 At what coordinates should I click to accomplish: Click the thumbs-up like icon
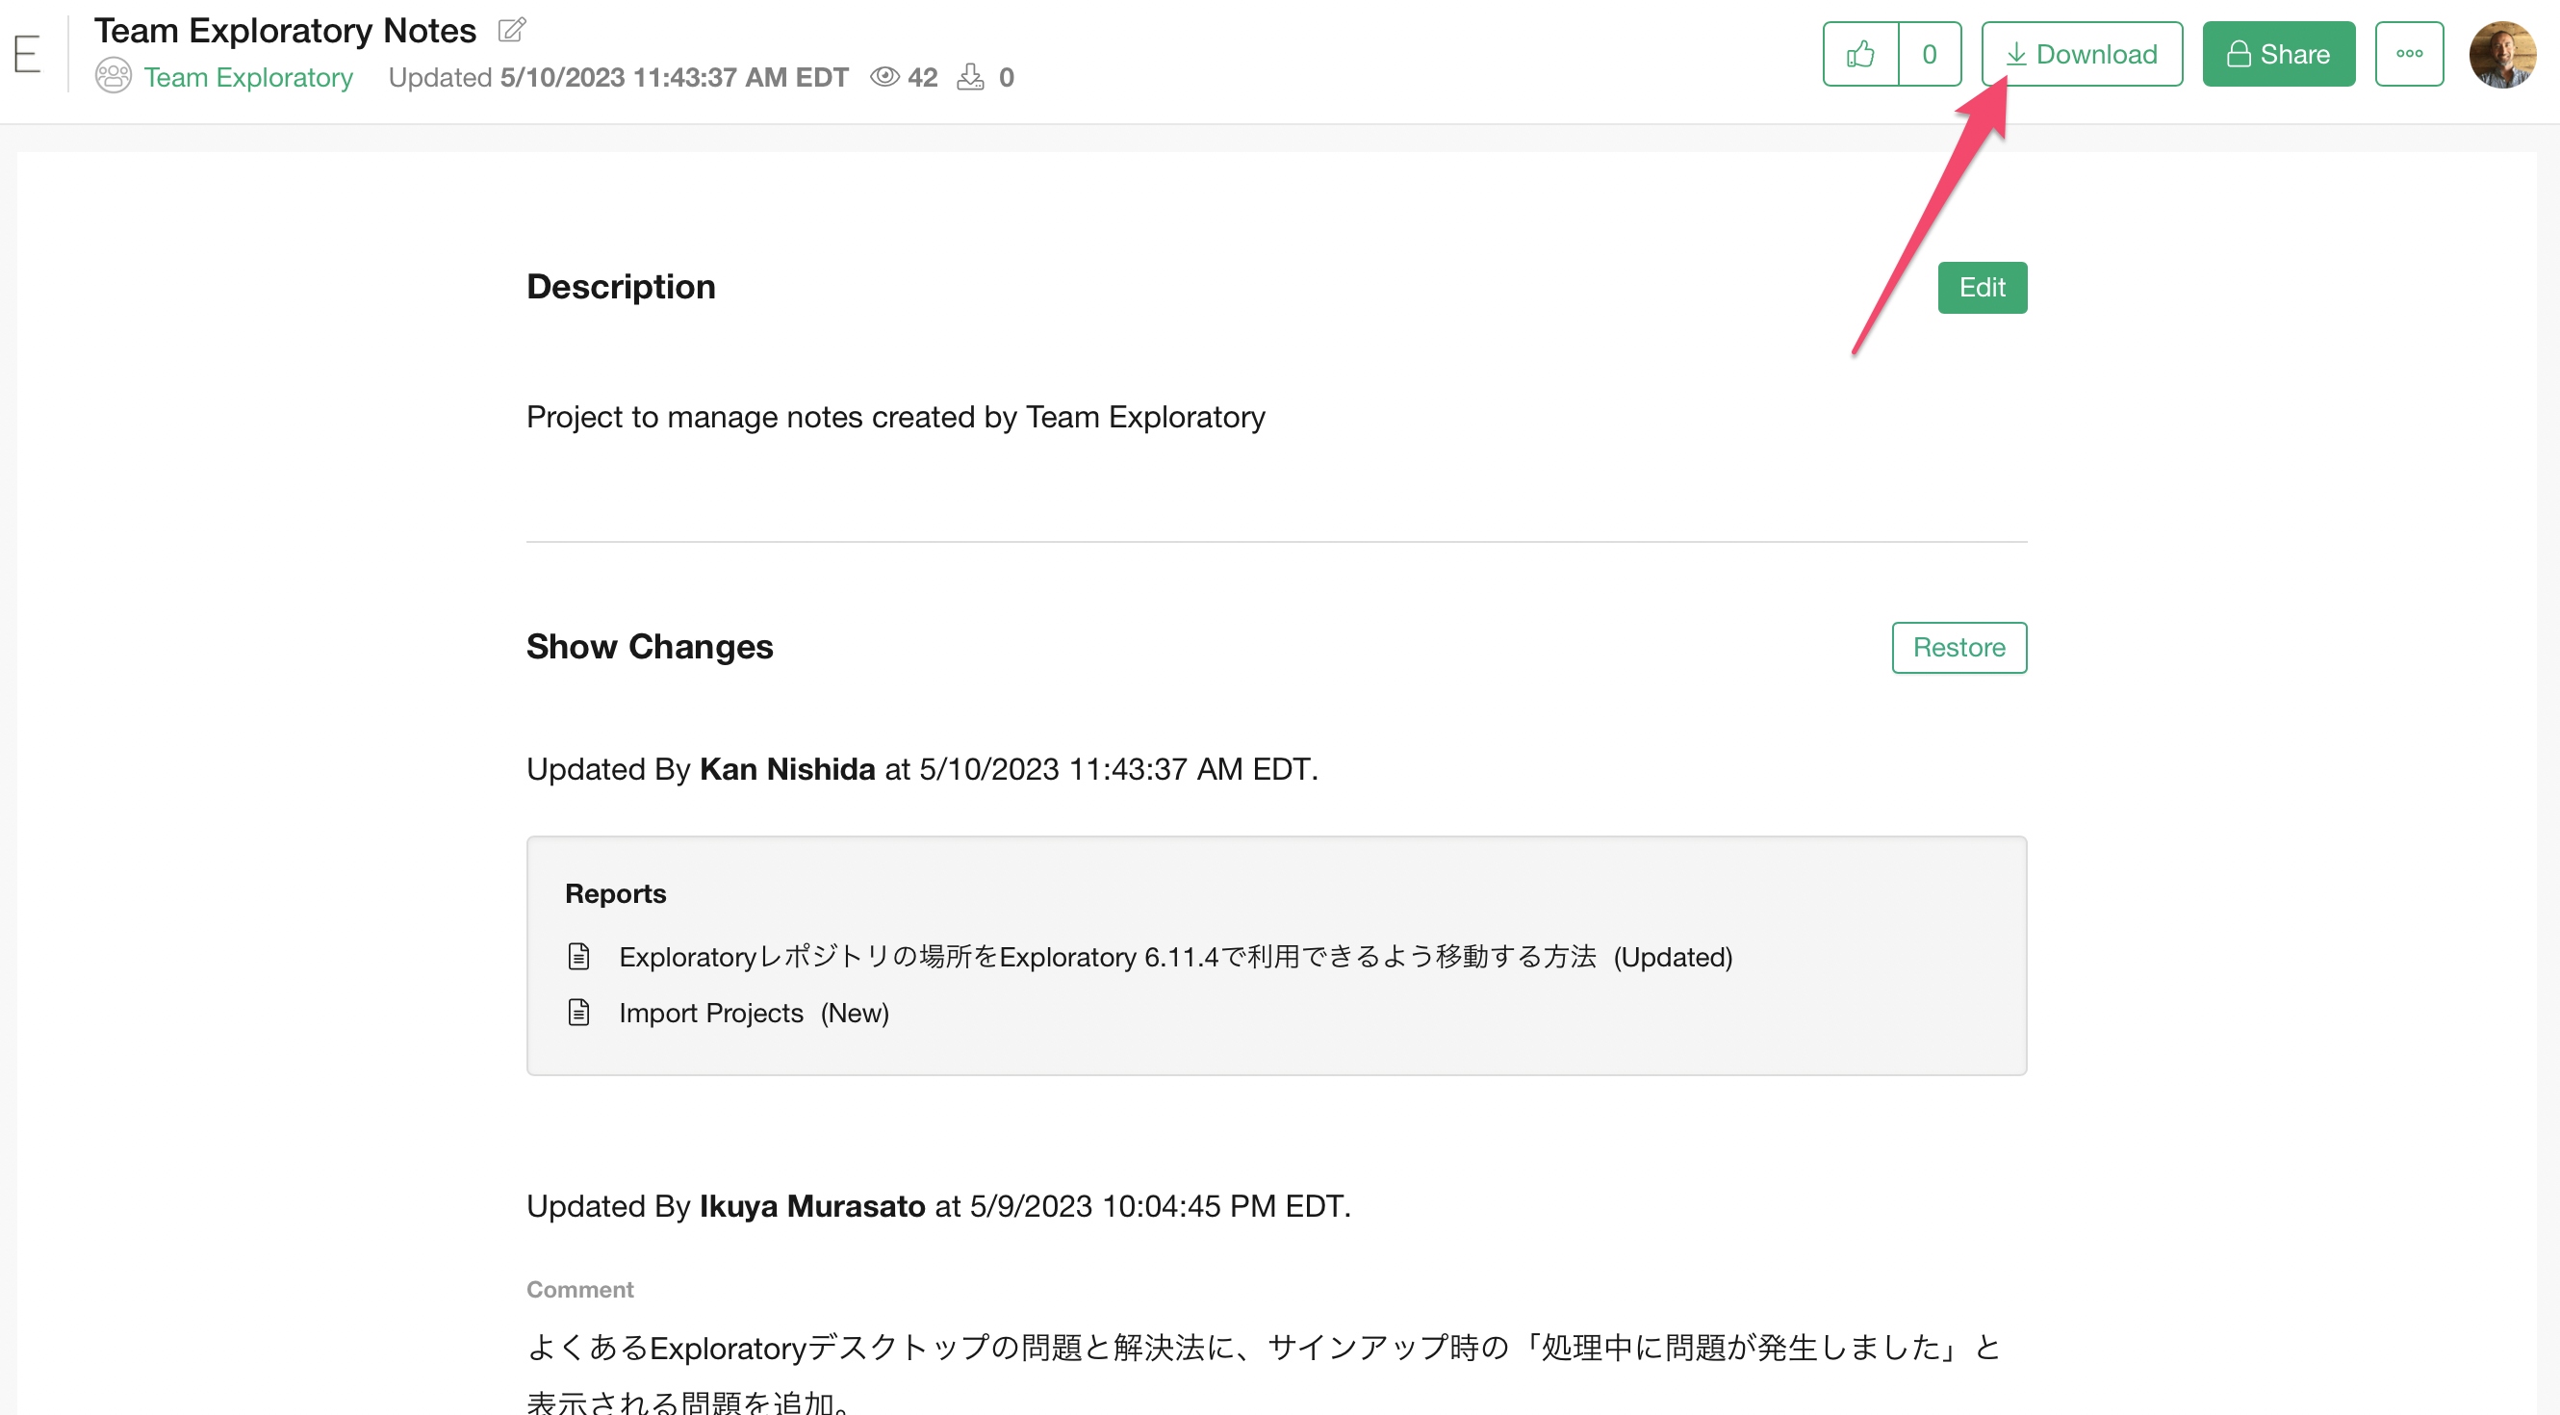(1860, 54)
